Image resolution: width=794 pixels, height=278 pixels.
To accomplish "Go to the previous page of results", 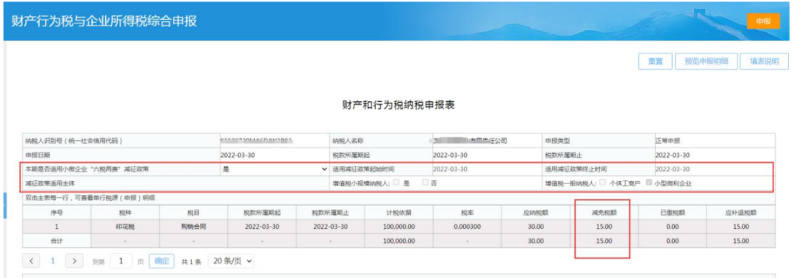I will point(31,261).
